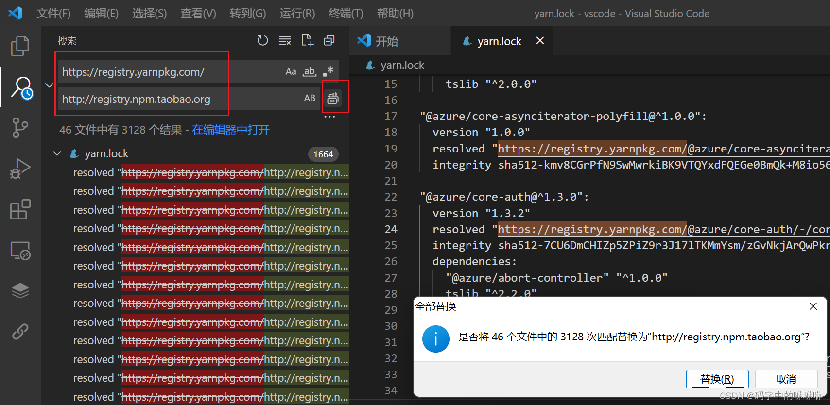Click "@azure/abort-controller" line in editor

pos(557,278)
